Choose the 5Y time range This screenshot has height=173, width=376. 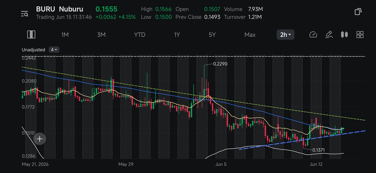[x=212, y=35]
